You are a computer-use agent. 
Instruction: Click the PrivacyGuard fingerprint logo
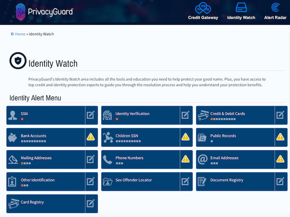click(20, 12)
